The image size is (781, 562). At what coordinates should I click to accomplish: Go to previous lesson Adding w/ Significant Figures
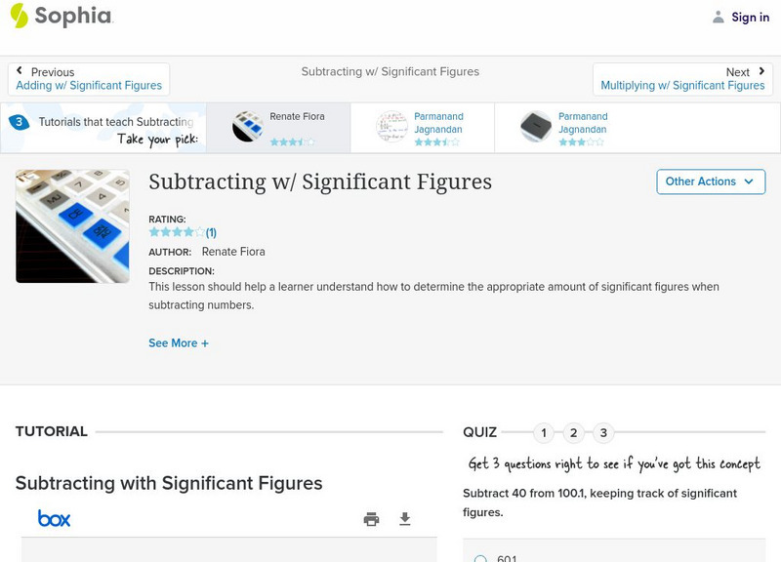tap(89, 79)
